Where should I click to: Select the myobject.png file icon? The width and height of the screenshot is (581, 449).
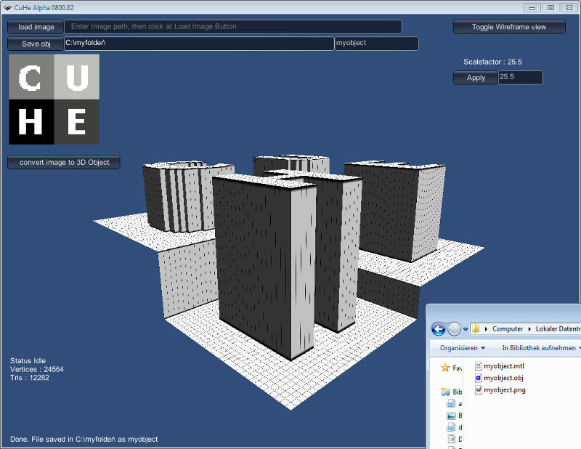click(x=478, y=389)
